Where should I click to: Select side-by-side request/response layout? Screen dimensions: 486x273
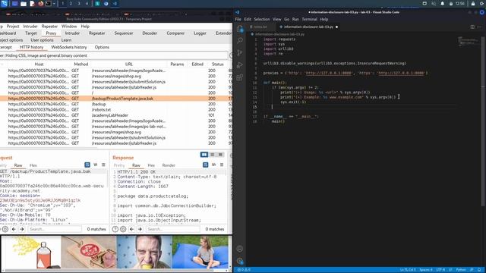pos(204,155)
